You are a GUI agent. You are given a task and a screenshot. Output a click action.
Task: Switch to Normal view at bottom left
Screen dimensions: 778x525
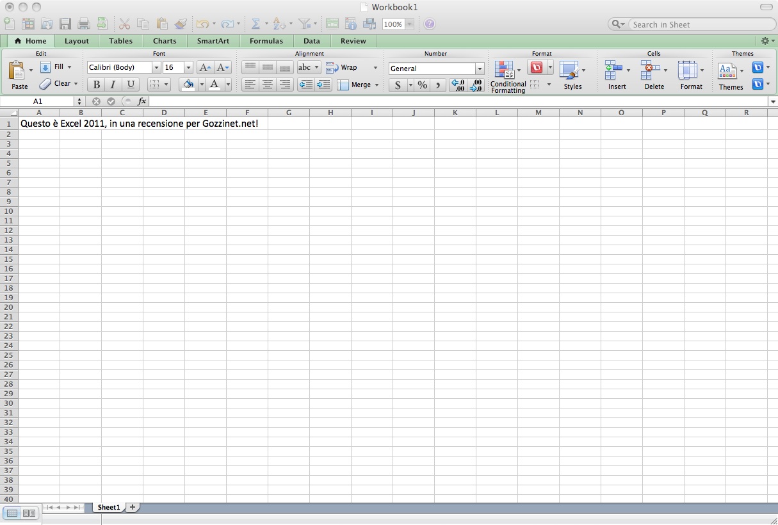pos(12,513)
